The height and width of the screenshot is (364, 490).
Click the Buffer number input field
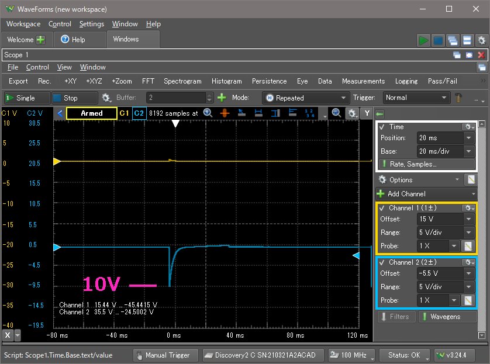pyautogui.click(x=175, y=98)
